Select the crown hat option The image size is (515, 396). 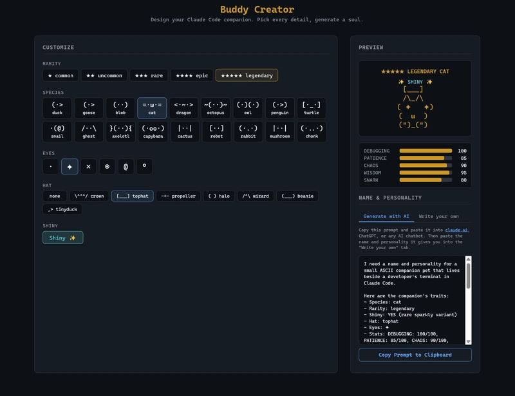click(89, 196)
